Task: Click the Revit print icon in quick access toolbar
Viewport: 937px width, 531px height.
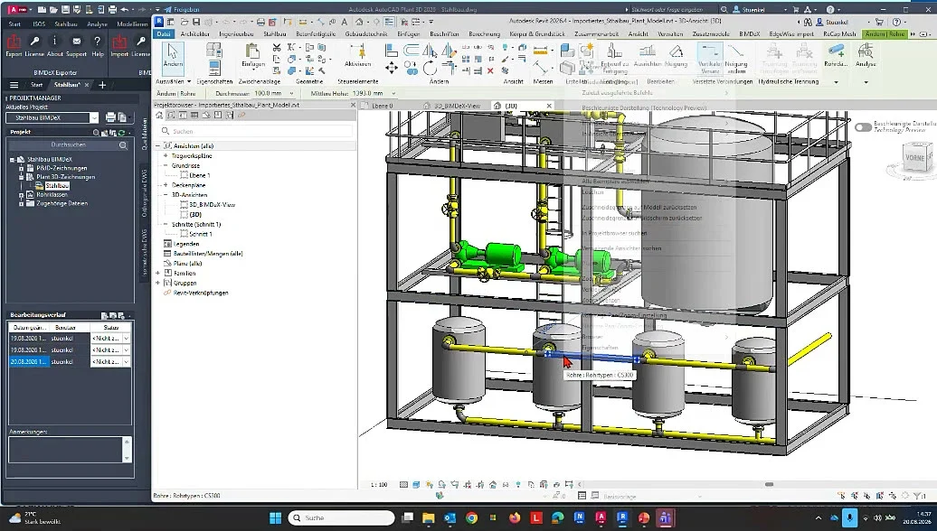Action: (x=260, y=22)
